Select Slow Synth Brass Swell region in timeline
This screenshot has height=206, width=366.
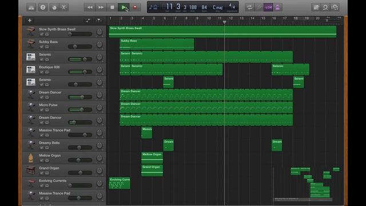pyautogui.click(x=222, y=31)
